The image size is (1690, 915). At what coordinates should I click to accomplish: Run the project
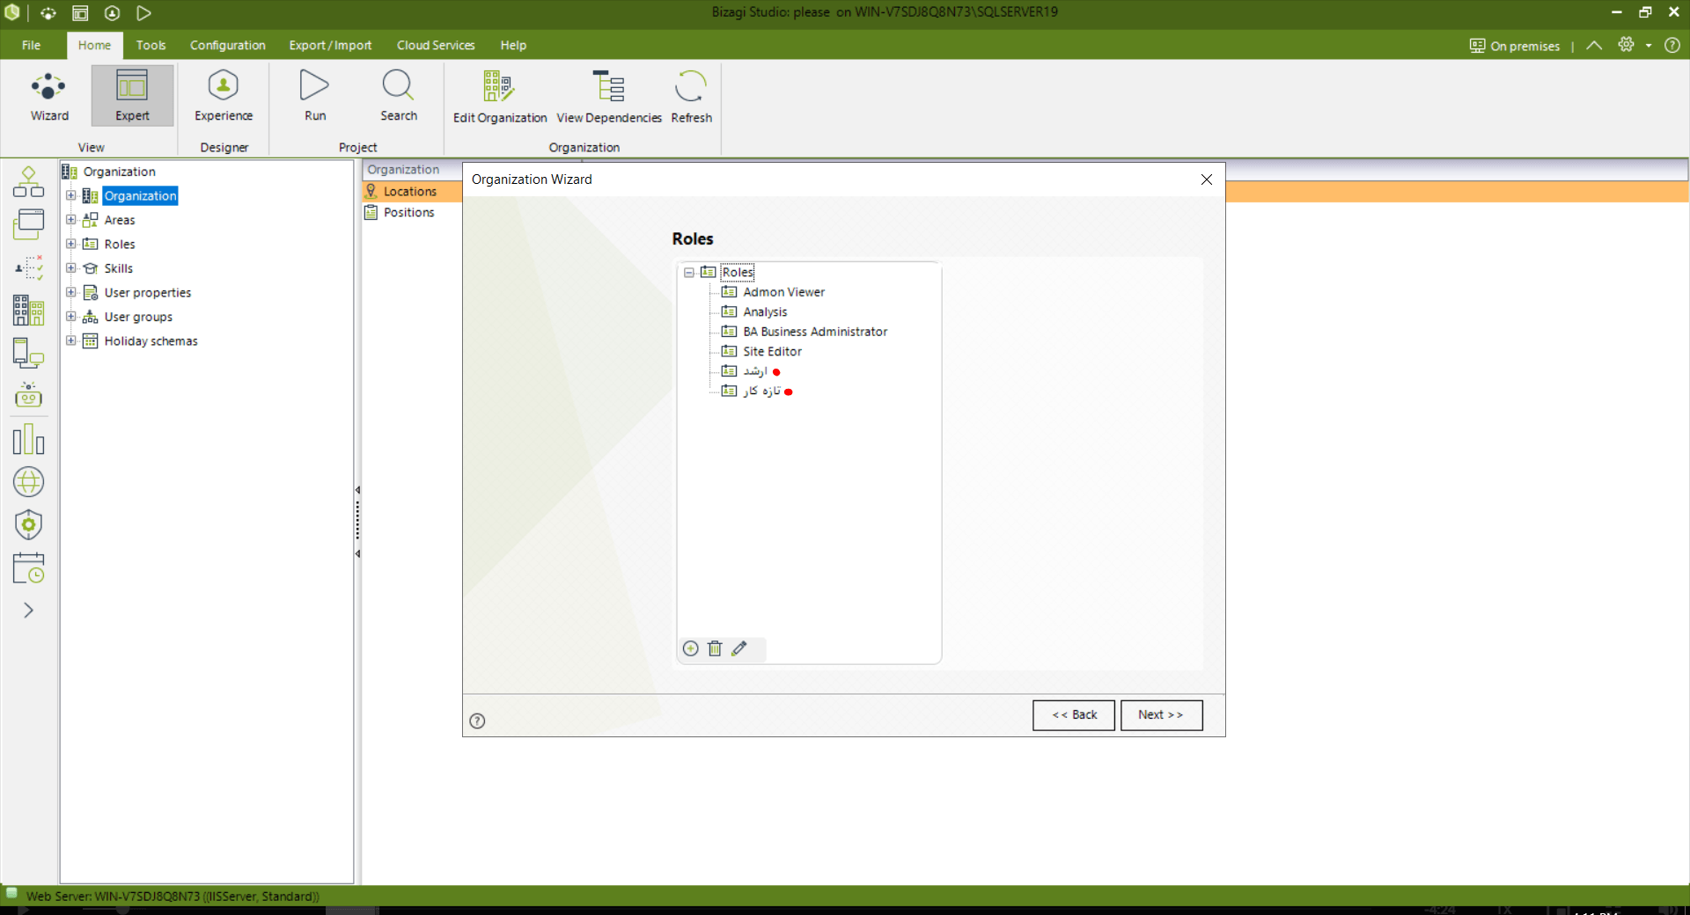pyautogui.click(x=314, y=97)
